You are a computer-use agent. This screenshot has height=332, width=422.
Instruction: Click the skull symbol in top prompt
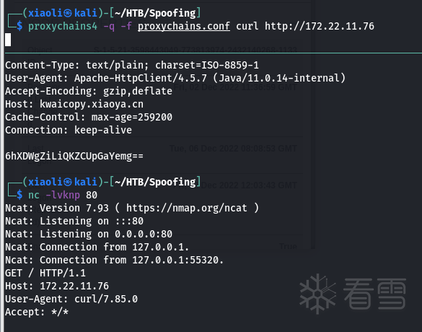point(68,13)
